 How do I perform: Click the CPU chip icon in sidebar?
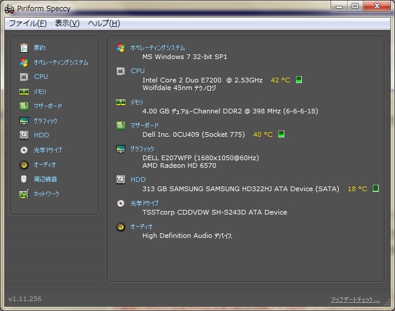(24, 77)
